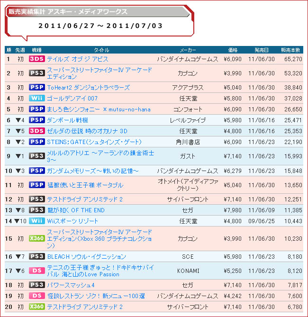Open メルルのアトリエ title link
This screenshot has width=308, height=317.
coord(100,156)
